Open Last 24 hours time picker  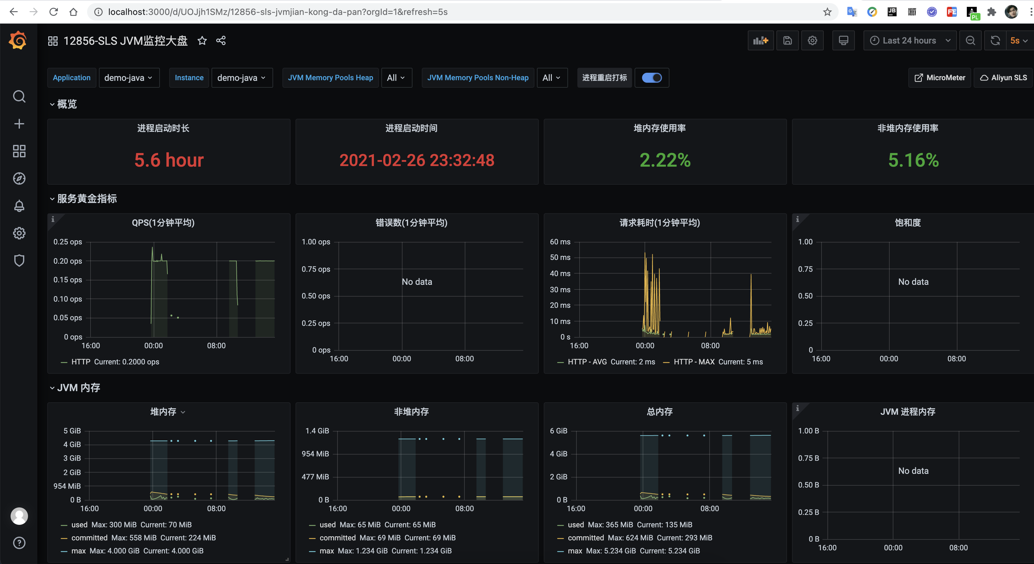pos(910,40)
